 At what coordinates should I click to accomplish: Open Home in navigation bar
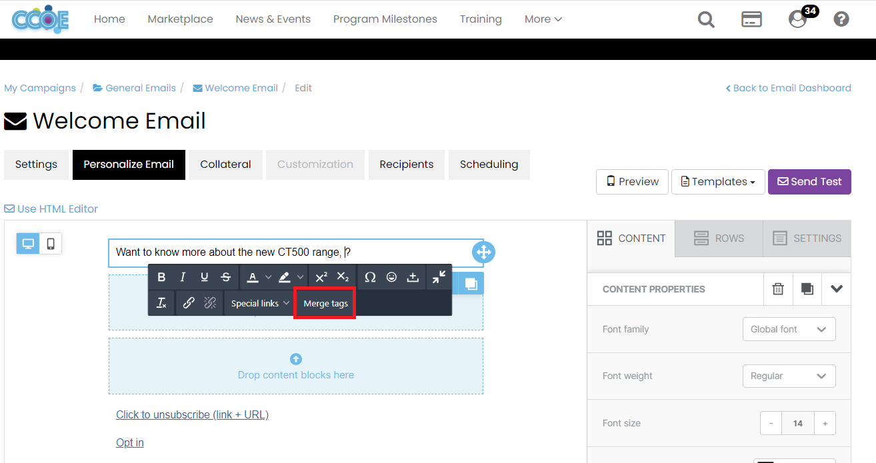click(x=109, y=19)
